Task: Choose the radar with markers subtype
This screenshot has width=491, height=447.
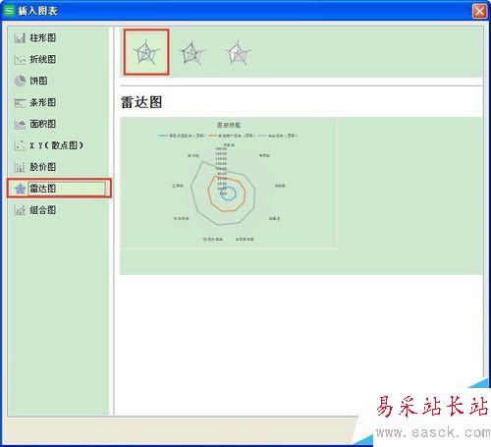Action: (192, 52)
